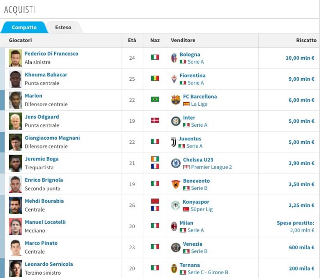Open the FC Barcellona club link

[x=200, y=97]
